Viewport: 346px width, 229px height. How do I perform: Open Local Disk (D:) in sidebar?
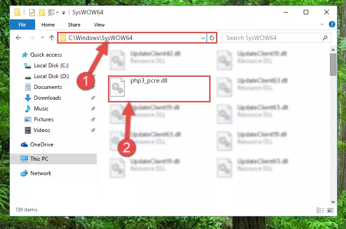click(x=51, y=76)
